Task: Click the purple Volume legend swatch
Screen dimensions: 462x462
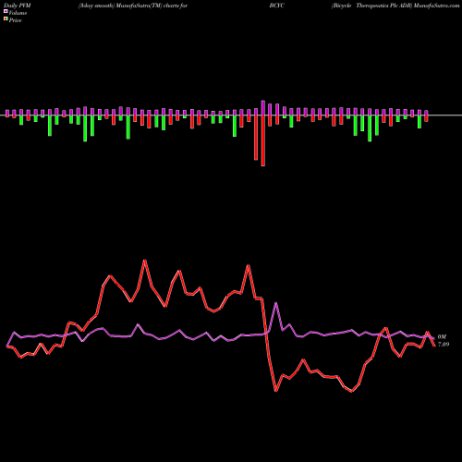Action: 6,11
